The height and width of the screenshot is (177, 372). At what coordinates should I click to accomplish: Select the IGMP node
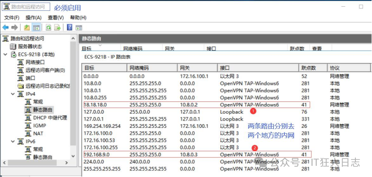click(x=39, y=126)
